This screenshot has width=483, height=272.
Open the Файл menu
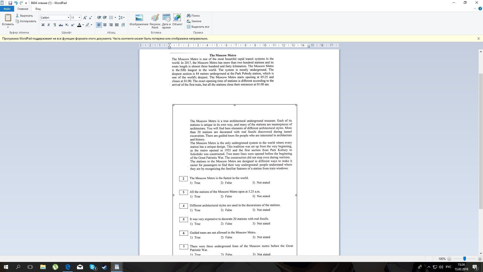(7, 9)
